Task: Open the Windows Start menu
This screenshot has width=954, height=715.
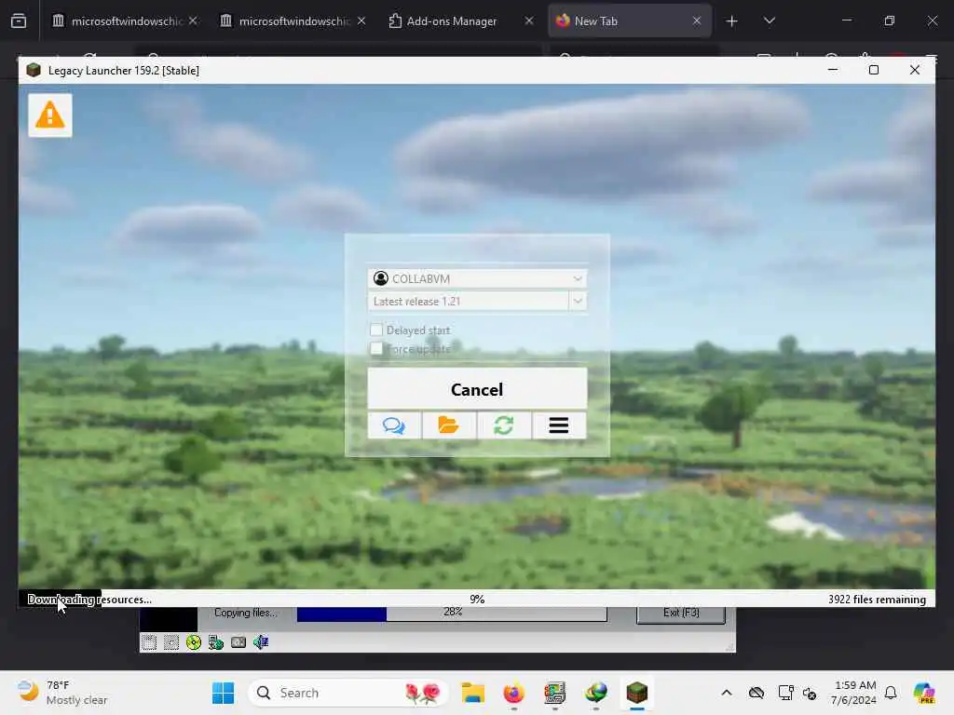Action: pyautogui.click(x=224, y=693)
